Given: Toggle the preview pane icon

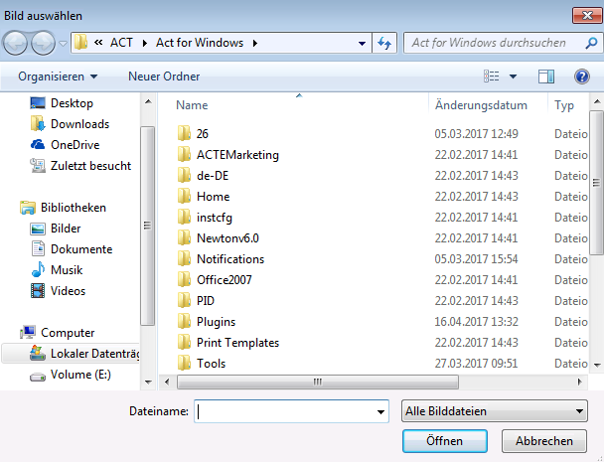Looking at the screenshot, I should (x=546, y=77).
